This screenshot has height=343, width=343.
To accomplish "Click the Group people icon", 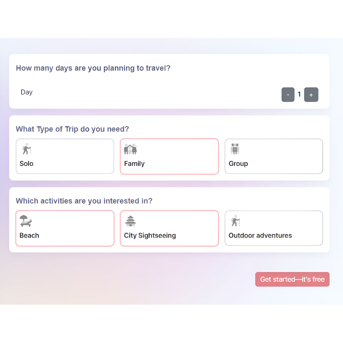I will [x=235, y=149].
